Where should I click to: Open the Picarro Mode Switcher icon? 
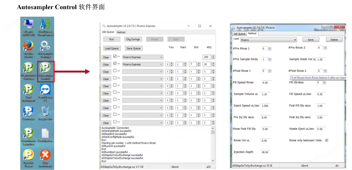coord(28,71)
